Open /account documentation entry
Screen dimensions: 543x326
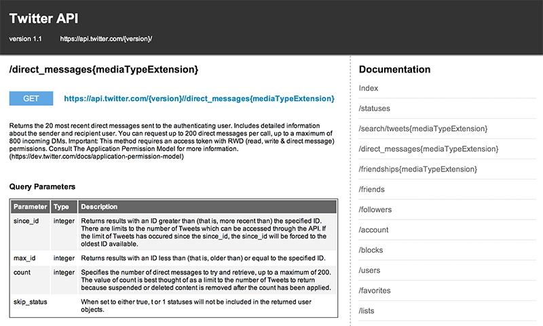click(374, 230)
